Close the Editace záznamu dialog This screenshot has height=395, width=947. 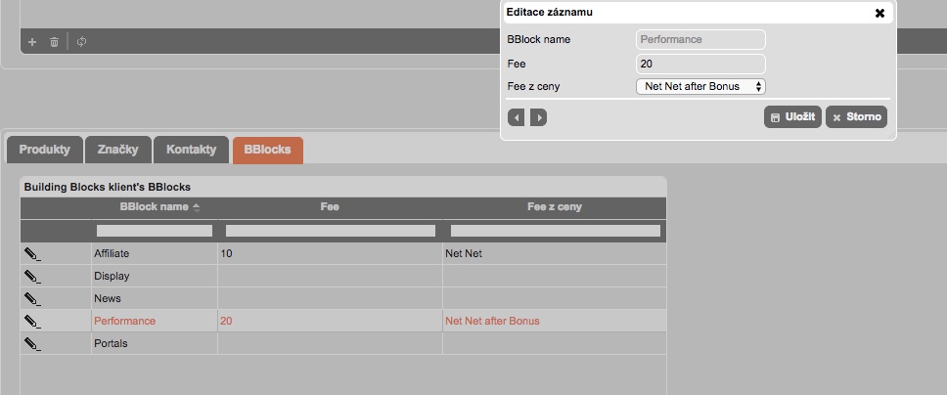coord(879,13)
